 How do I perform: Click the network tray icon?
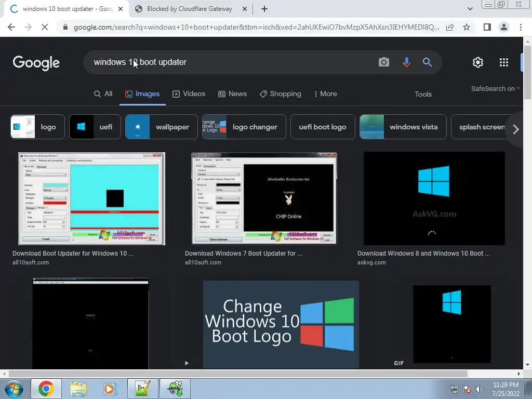454,389
